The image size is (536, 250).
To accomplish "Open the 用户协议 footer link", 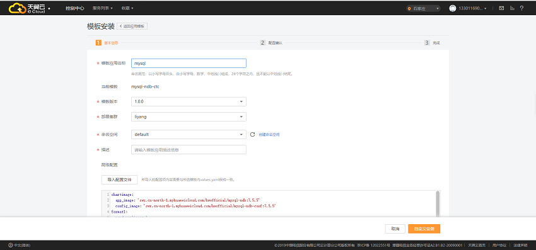I will [x=499, y=245].
